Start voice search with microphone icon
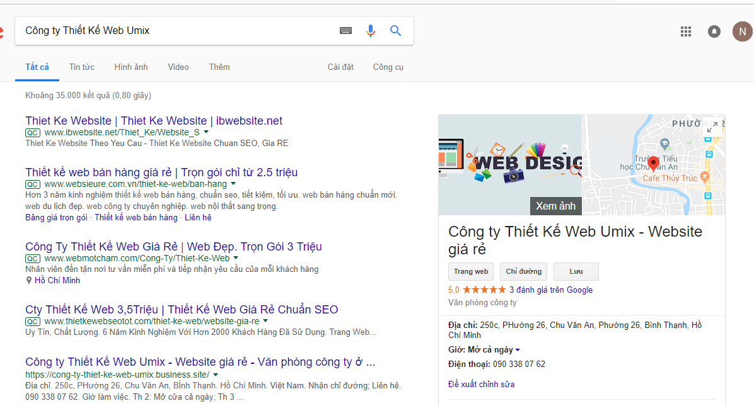Screen dimensions: 754x406 pyautogui.click(x=370, y=31)
